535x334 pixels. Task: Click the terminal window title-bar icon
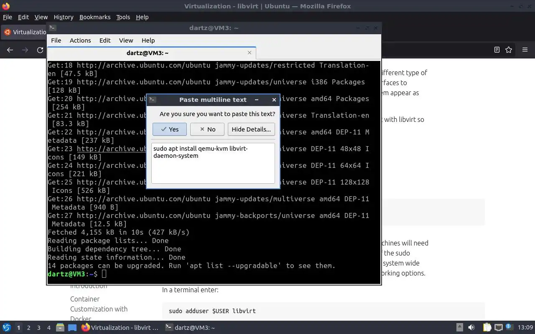[x=52, y=28]
